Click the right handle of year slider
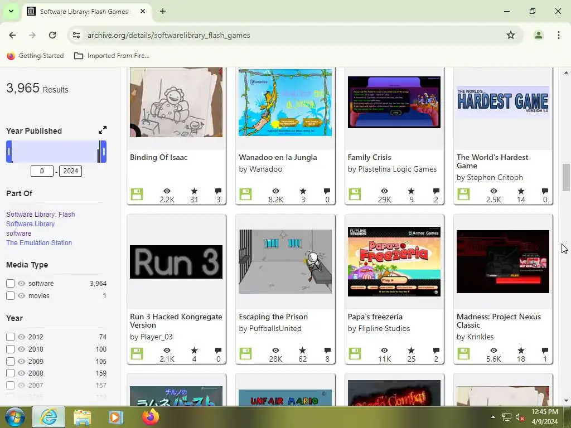The height and width of the screenshot is (428, 571). [x=103, y=152]
